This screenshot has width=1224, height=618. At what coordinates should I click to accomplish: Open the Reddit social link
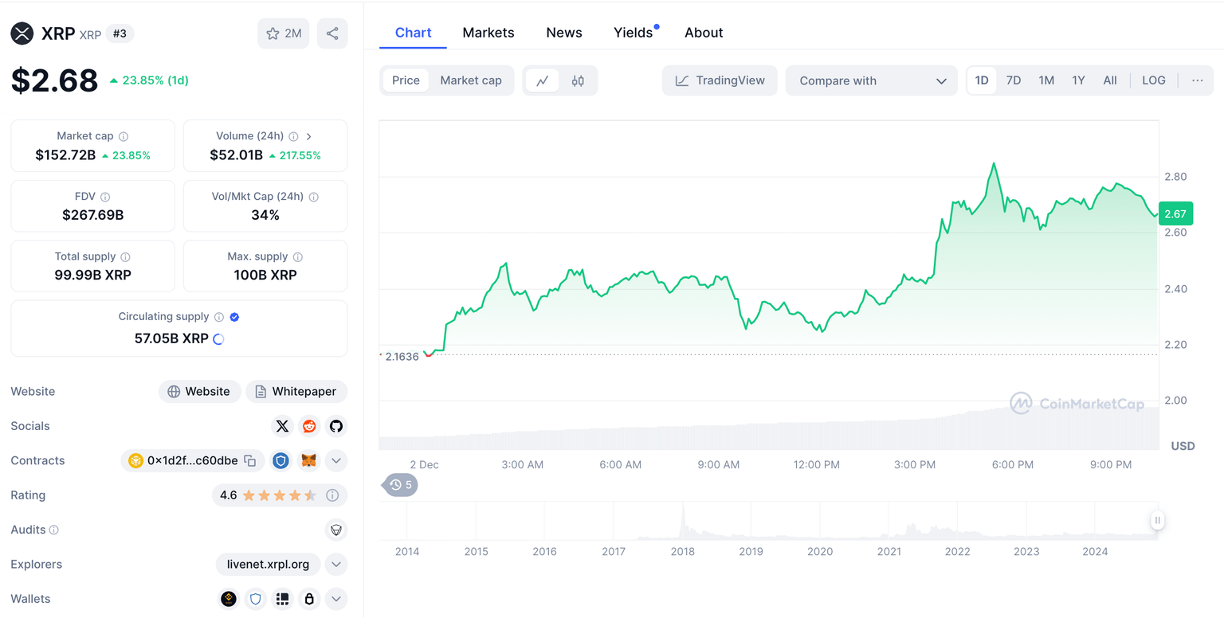[309, 426]
